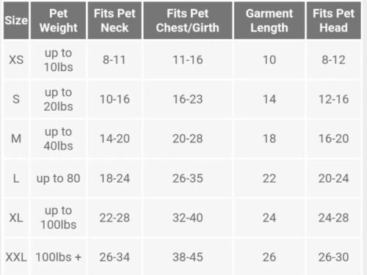367x275 pixels.
Task: Click chest/girth value 38-45
Action: pos(188,257)
